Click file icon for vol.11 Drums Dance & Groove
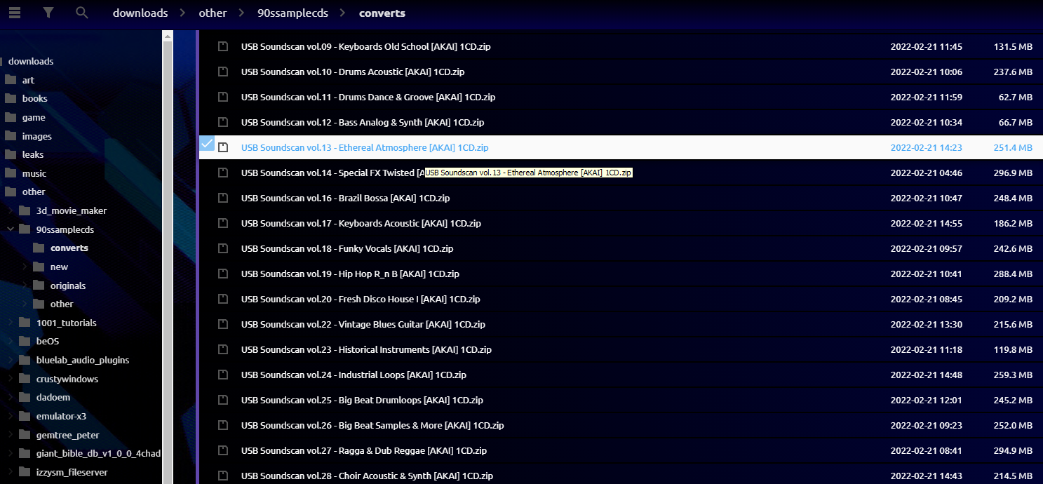Screen dimensions: 1043x484 [223, 97]
